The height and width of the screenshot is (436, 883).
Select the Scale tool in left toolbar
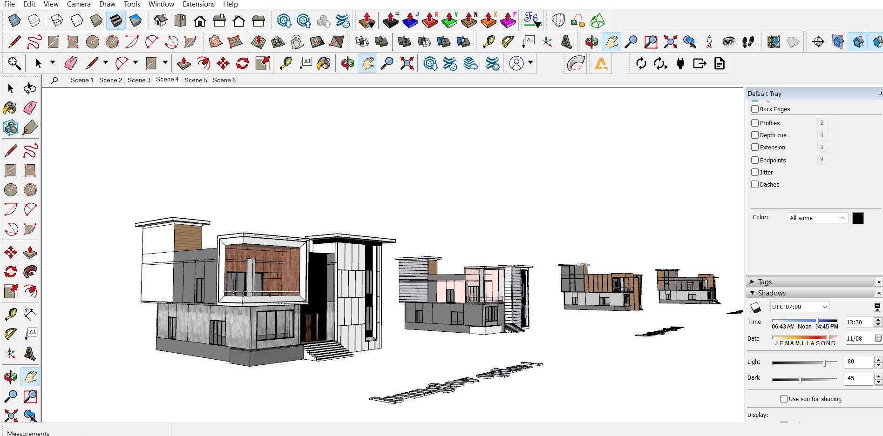click(x=10, y=291)
